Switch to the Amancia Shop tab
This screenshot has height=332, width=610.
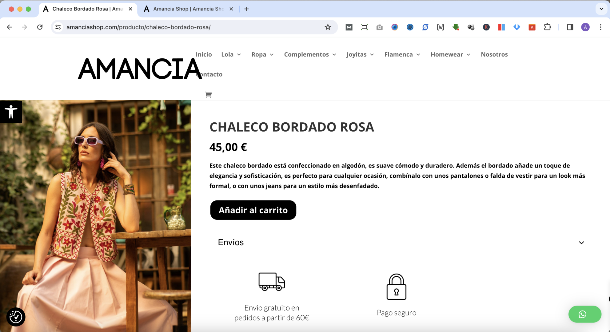tap(188, 9)
